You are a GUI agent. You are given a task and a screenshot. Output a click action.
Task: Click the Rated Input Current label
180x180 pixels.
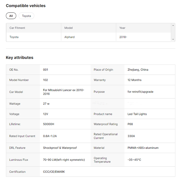pyautogui.click(x=22, y=136)
